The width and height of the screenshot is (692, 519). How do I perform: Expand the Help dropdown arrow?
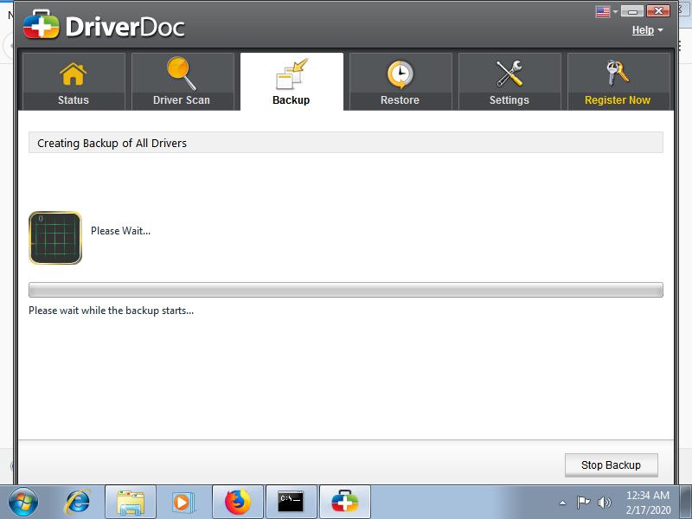tap(660, 30)
